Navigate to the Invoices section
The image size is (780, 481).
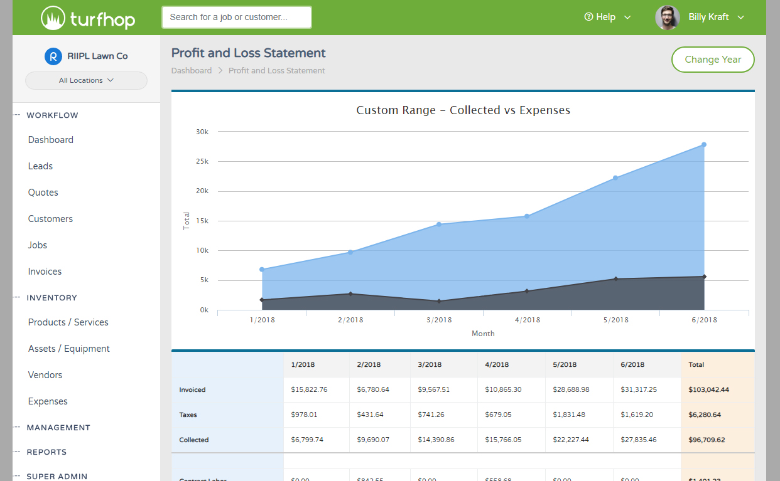(x=45, y=271)
